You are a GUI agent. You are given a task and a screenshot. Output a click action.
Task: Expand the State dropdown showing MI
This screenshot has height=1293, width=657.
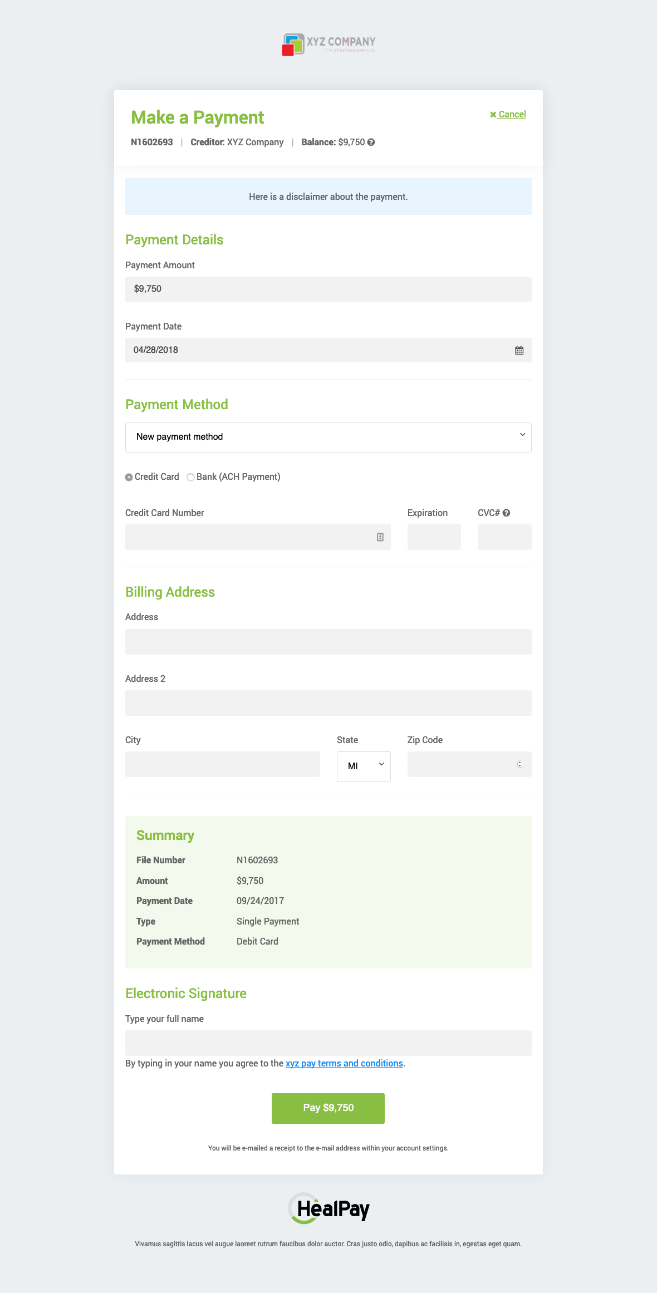pyautogui.click(x=364, y=766)
